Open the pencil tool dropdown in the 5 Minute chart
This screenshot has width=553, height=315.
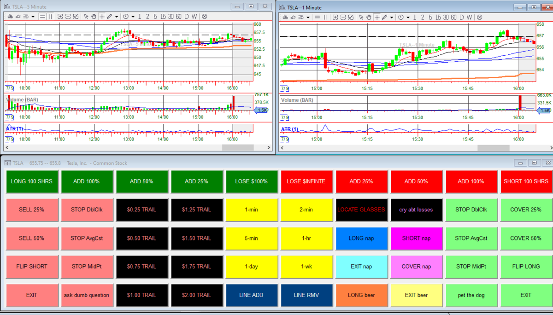117,17
